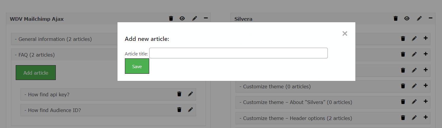Edit the WDV Mailchimp Ajax title
Image resolution: width=442 pixels, height=128 pixels.
coord(195,19)
